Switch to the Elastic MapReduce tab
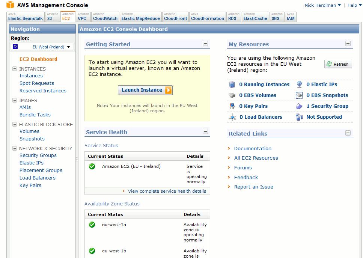The height and width of the screenshot is (258, 363). tap(140, 17)
